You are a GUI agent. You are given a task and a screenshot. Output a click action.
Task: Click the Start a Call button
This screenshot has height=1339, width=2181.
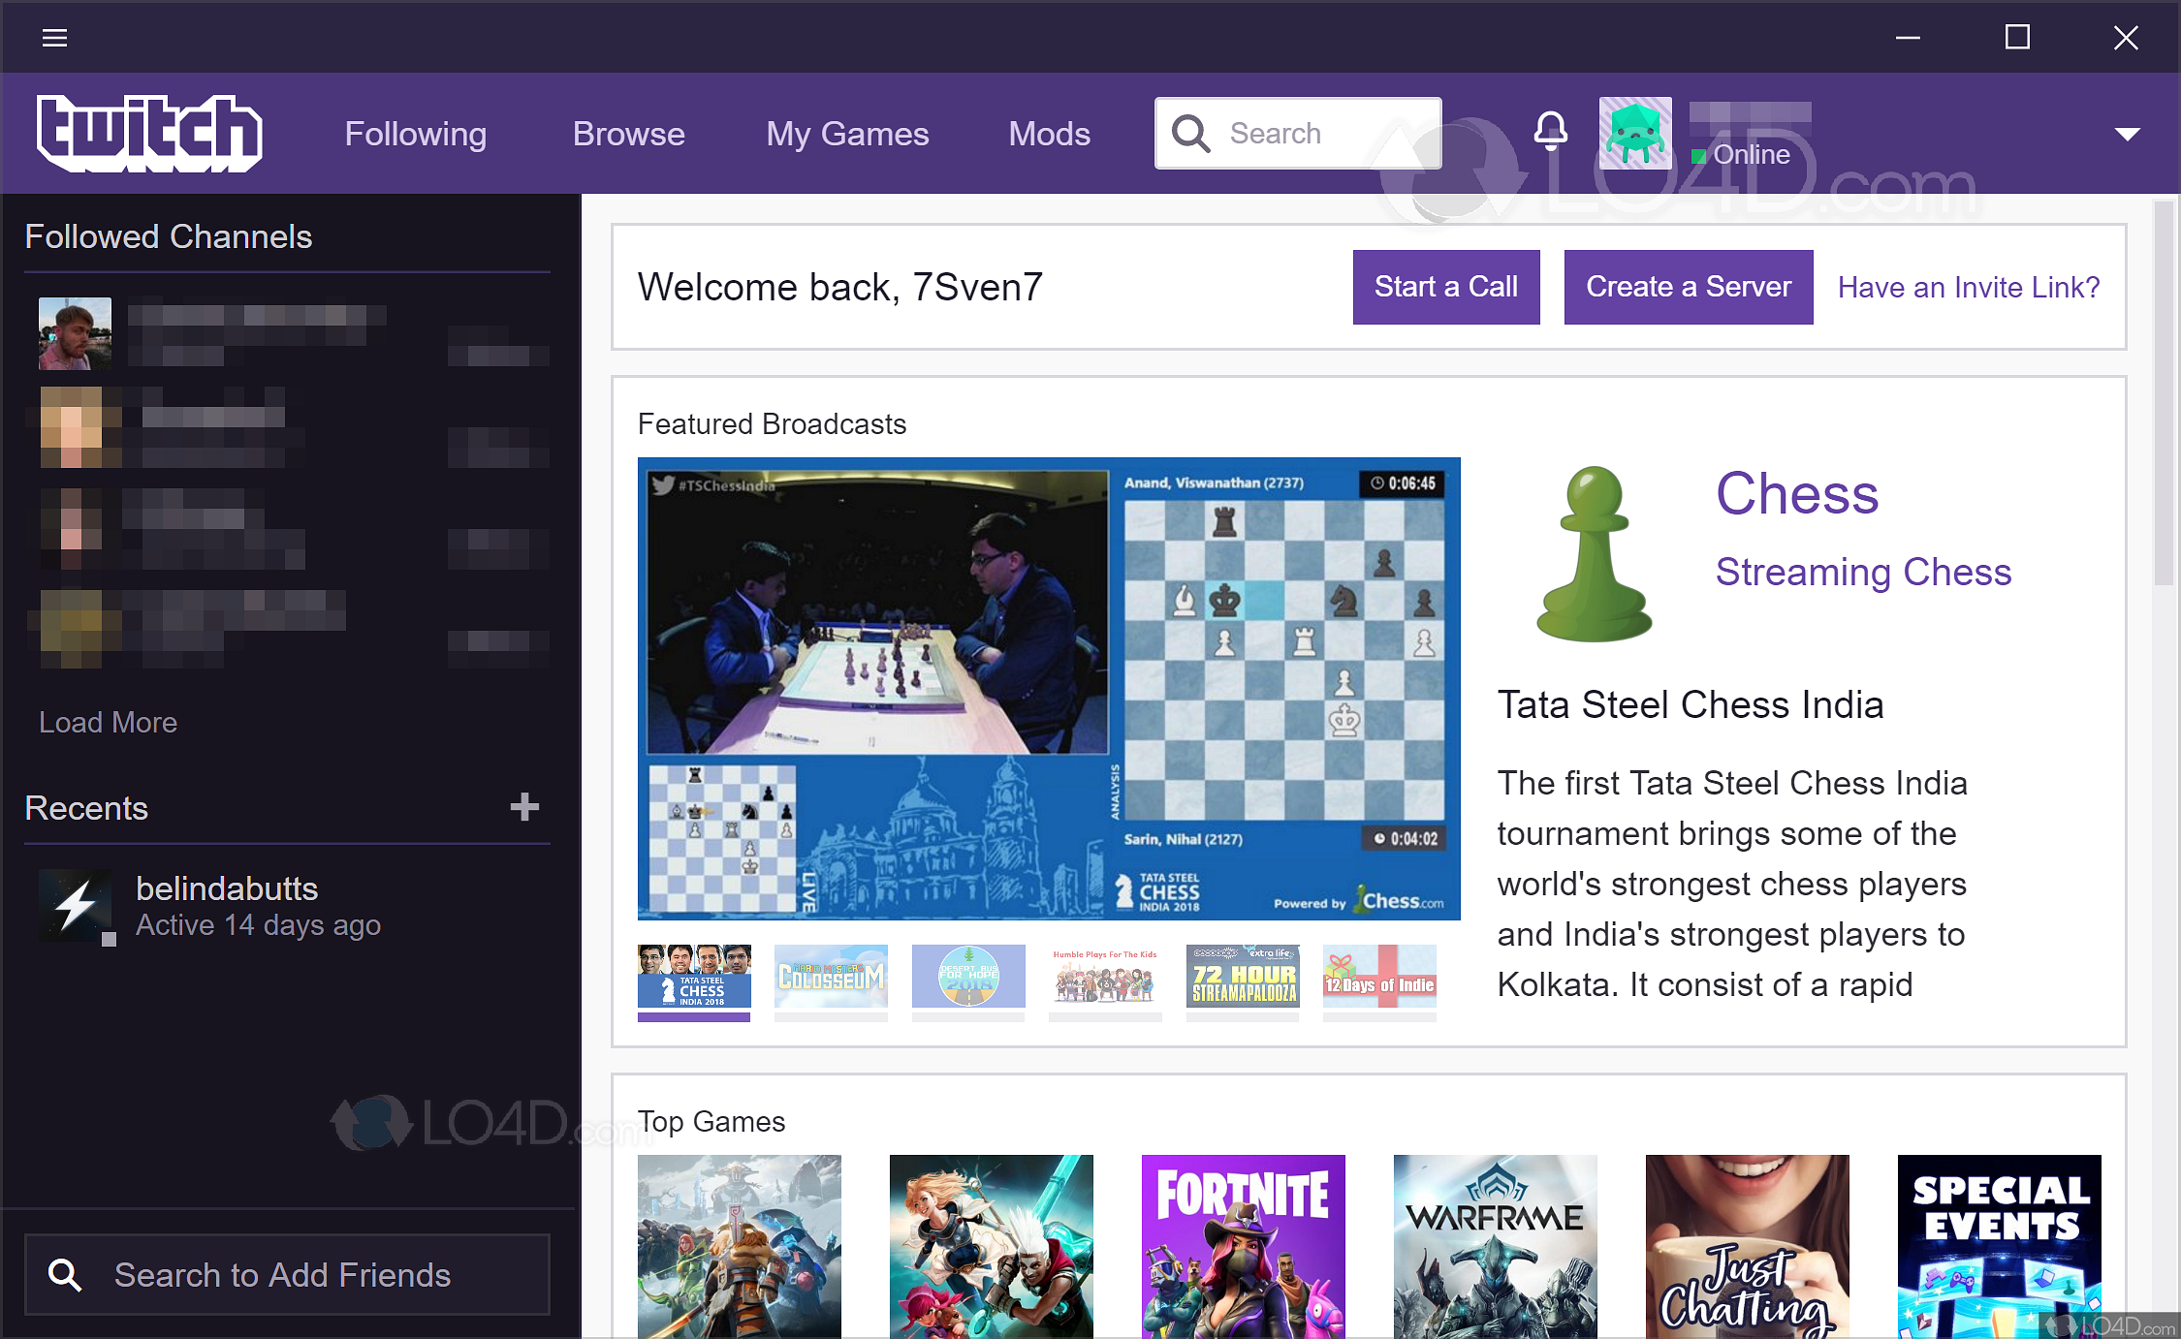click(x=1445, y=287)
